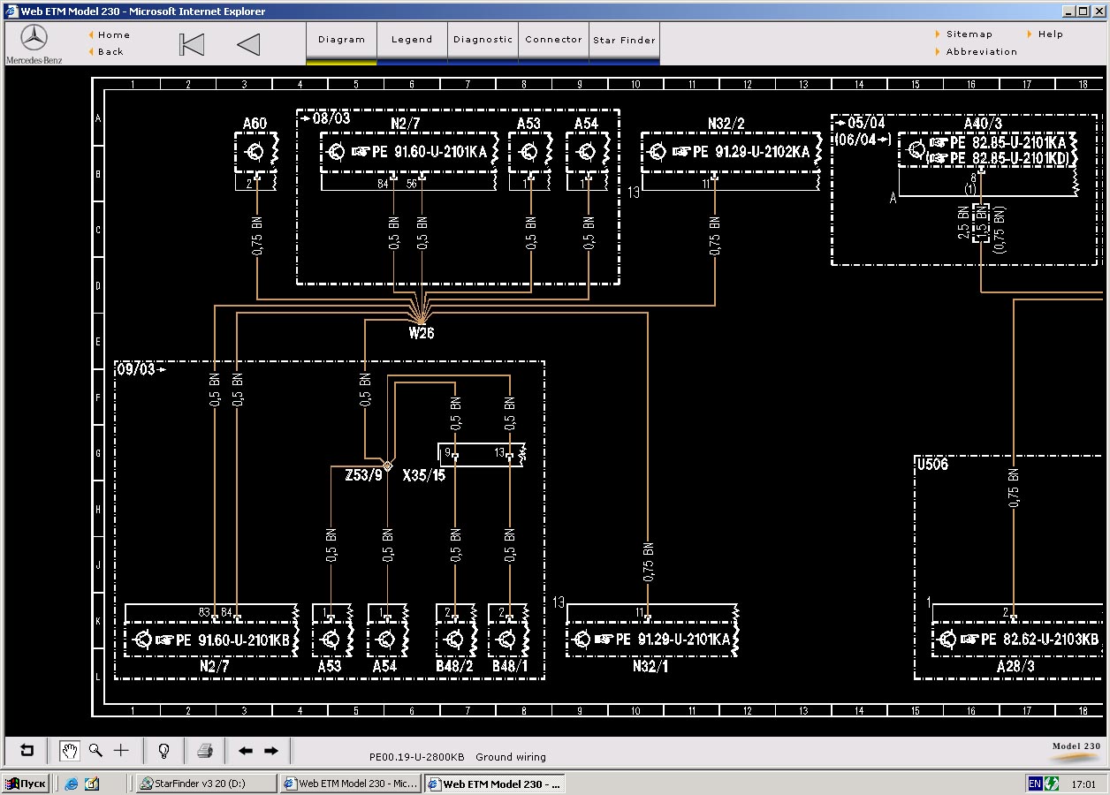Viewport: 1110px width, 795px height.
Task: Click the reset view return-arrow icon
Action: [x=27, y=751]
